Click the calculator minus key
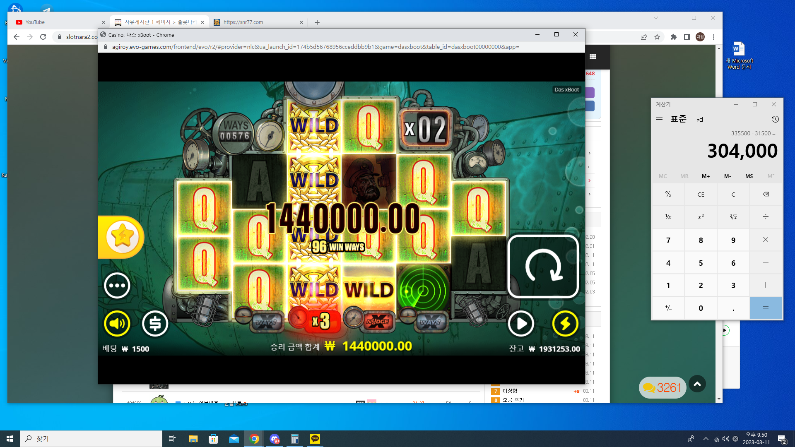Screen dimensions: 795x447 [x=766, y=263]
